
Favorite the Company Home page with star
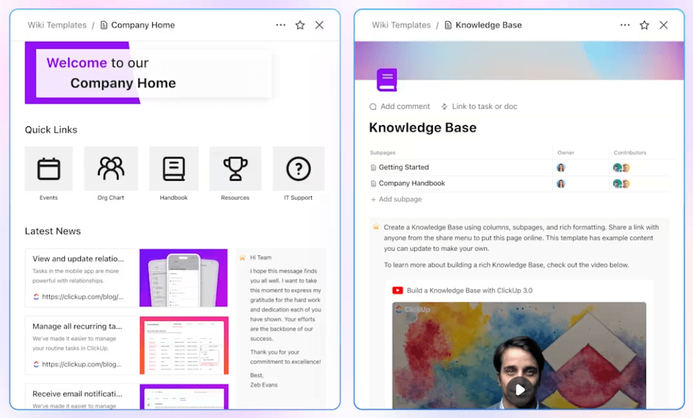(x=300, y=25)
